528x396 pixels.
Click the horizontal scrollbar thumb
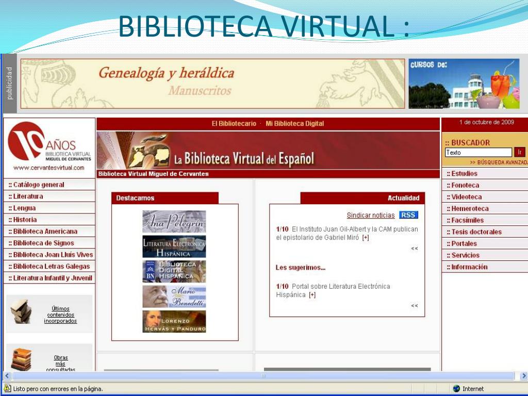pyautogui.click(x=263, y=376)
